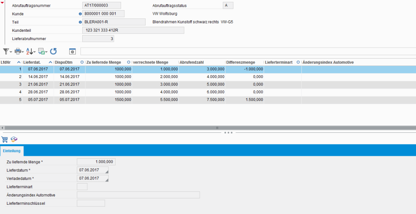Click the Abrufendzahl column header
416x214 pixels.
pos(201,62)
